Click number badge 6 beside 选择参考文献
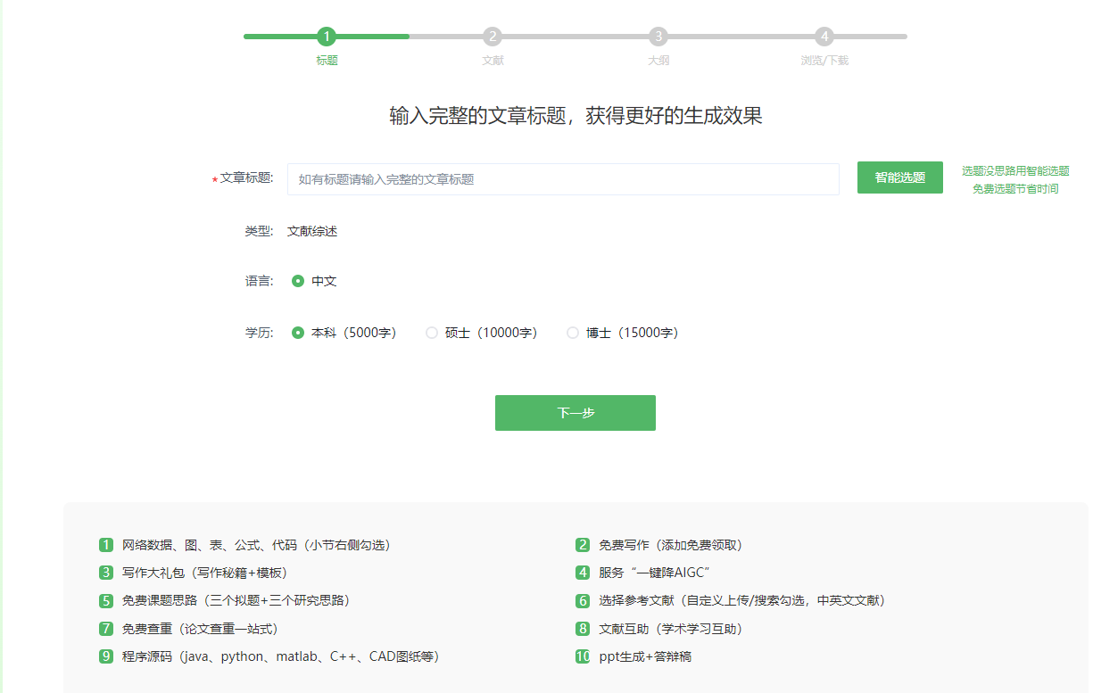Screen dimensions: 1093x693 pyautogui.click(x=583, y=601)
